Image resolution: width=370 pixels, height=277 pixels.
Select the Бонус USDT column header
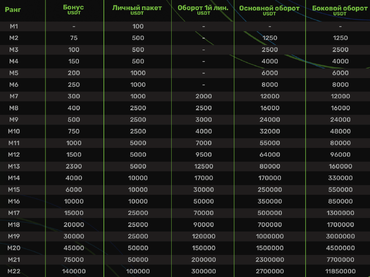[x=73, y=10]
